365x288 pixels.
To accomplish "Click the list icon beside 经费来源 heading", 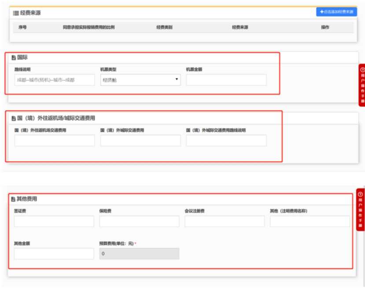I will coord(15,13).
